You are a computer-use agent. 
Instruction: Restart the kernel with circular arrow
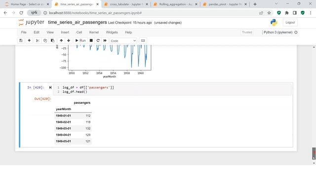(x=98, y=40)
